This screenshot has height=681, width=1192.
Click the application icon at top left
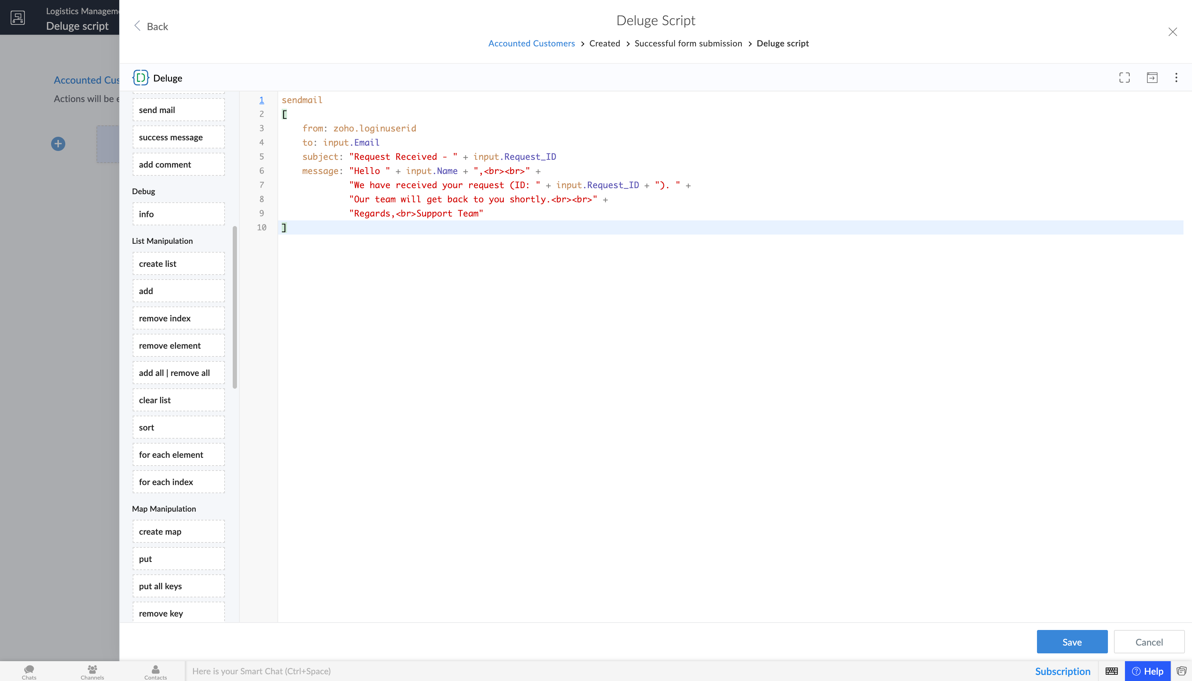[18, 18]
